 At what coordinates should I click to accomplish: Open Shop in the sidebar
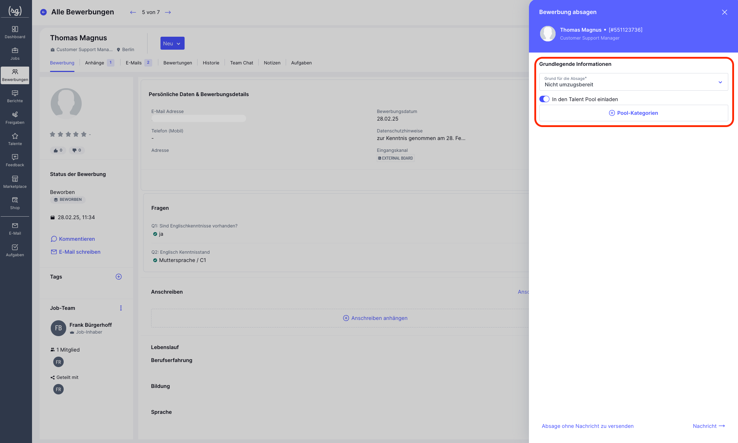[x=15, y=203]
